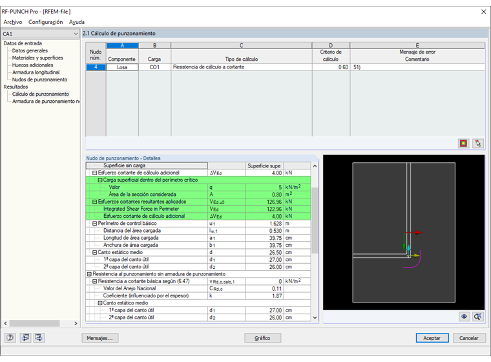Select Huecos adicionales tree item

(x=32, y=65)
